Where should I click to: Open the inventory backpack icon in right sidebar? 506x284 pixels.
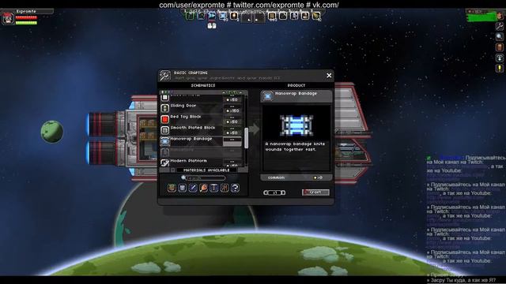tap(500, 47)
